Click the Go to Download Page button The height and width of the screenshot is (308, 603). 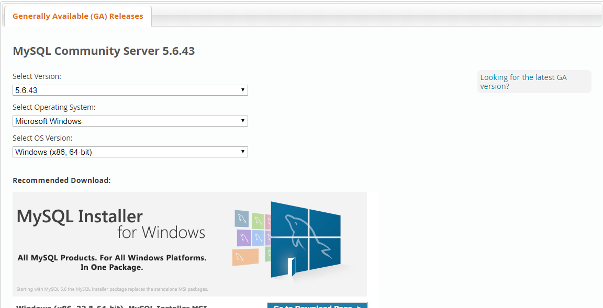pos(317,306)
